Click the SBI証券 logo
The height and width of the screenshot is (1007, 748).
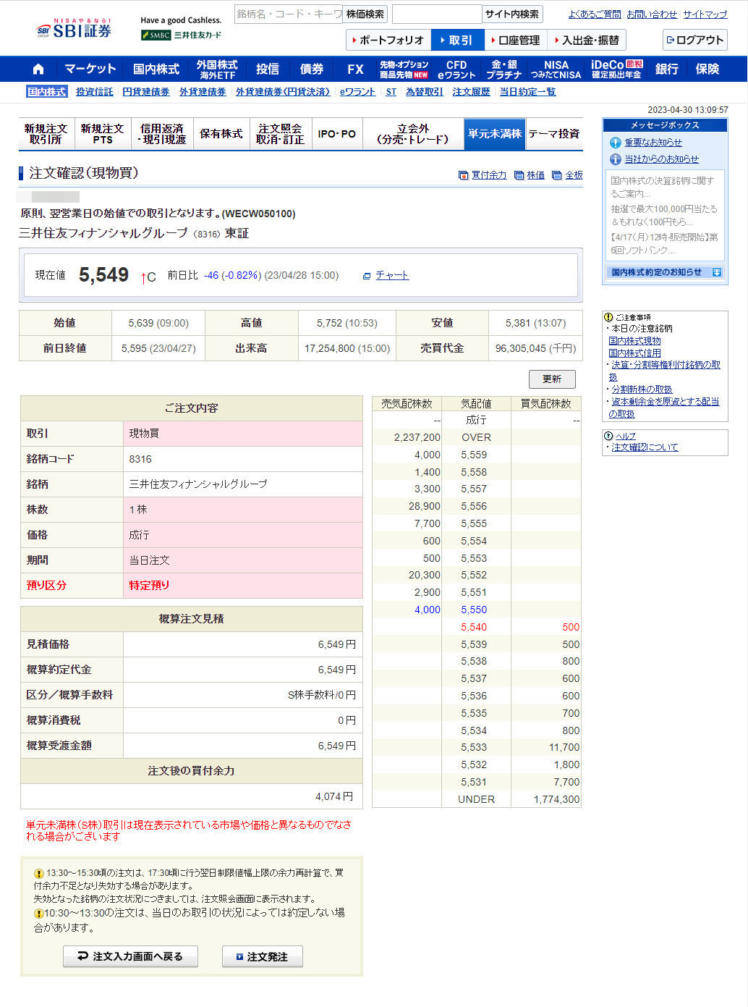pyautogui.click(x=75, y=30)
